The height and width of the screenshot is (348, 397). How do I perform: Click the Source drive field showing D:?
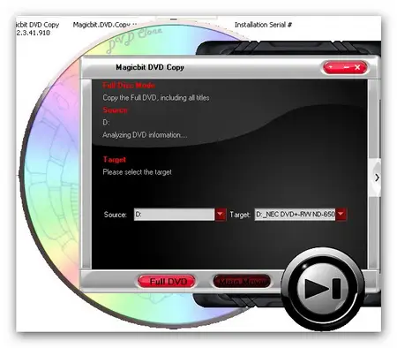coord(175,215)
